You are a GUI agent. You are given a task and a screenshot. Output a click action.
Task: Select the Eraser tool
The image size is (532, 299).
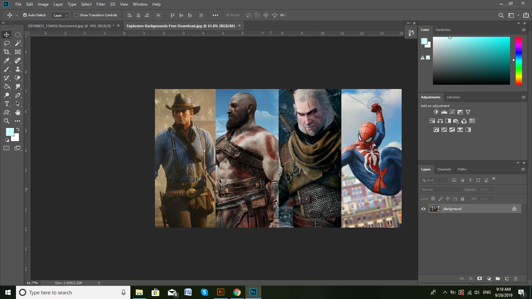point(18,78)
